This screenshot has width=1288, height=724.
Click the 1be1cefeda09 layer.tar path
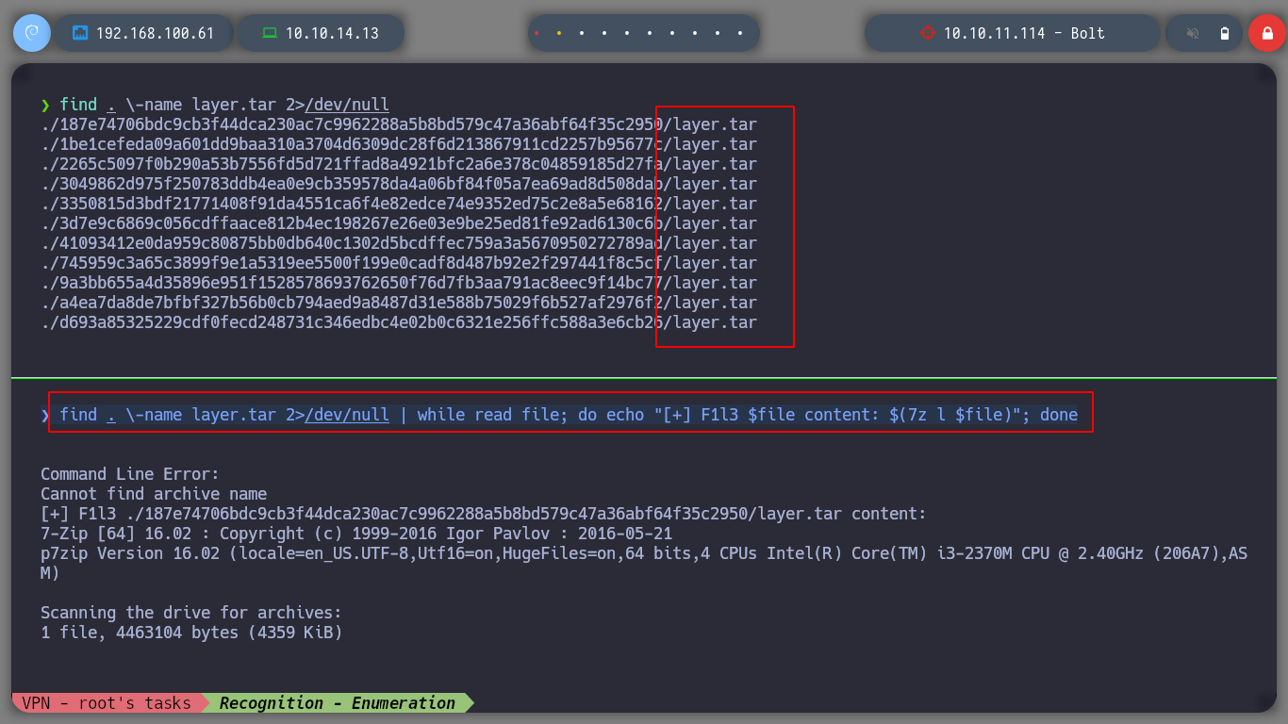(x=399, y=144)
